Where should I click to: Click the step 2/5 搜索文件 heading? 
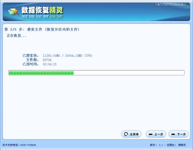(42, 29)
